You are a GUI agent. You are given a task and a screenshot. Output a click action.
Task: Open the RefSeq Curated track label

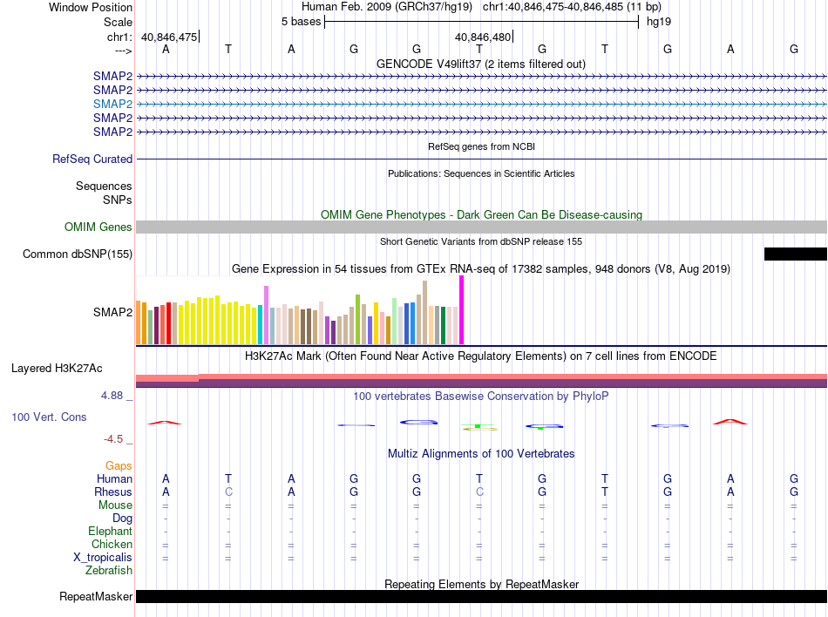tap(92, 159)
